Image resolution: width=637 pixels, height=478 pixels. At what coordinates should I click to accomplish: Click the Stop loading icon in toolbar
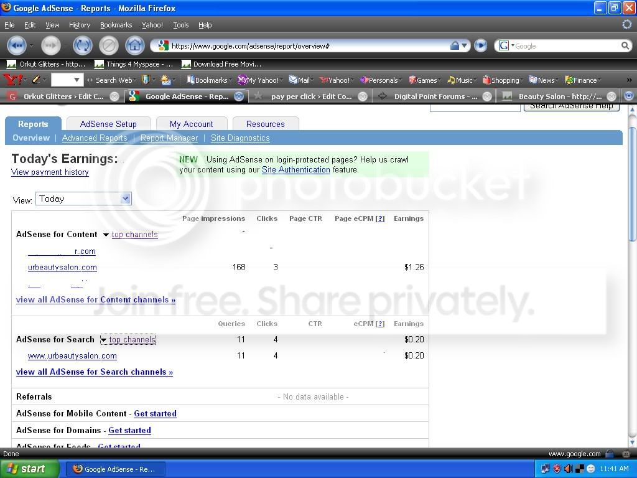click(109, 45)
